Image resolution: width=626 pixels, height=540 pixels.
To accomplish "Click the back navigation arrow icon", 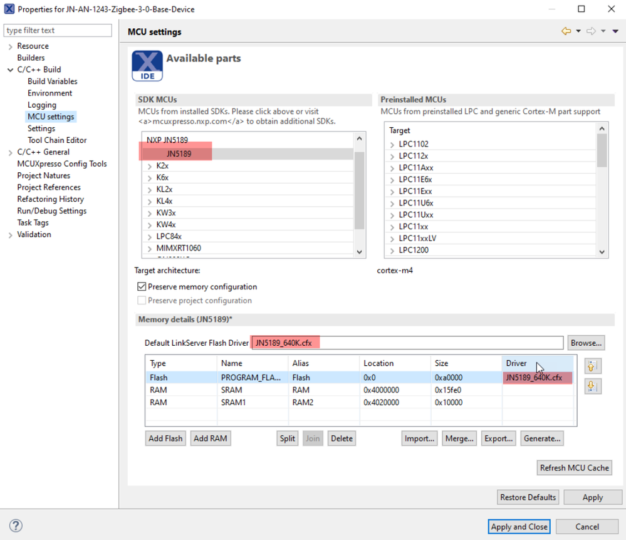I will [x=566, y=31].
